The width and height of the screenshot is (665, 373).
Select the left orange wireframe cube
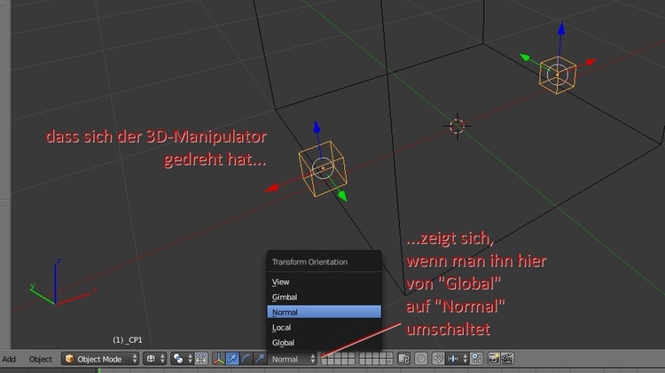(323, 169)
